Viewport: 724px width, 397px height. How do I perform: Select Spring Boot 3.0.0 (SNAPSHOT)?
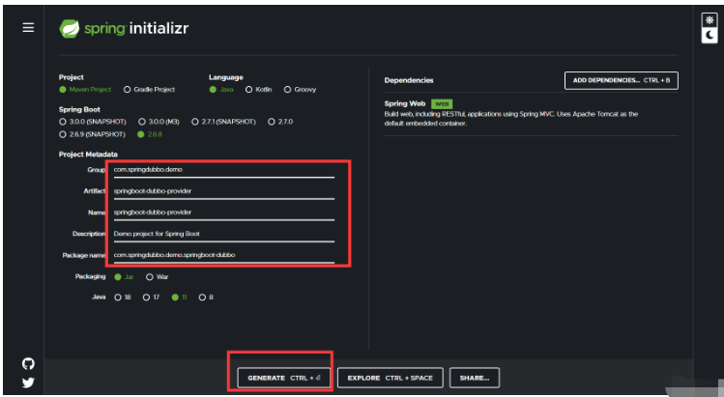93,122
